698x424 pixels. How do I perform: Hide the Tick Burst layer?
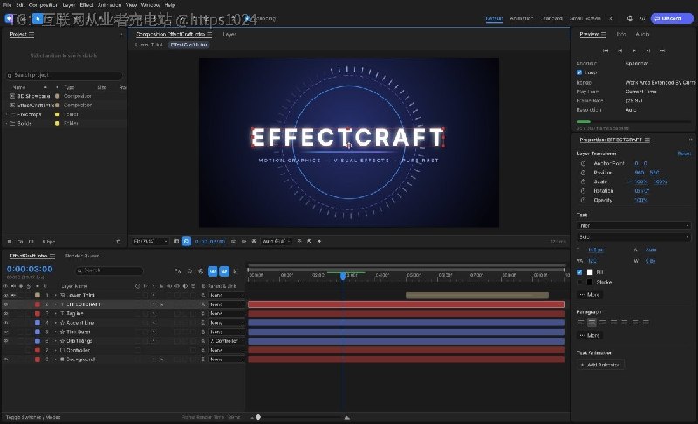(x=6, y=332)
